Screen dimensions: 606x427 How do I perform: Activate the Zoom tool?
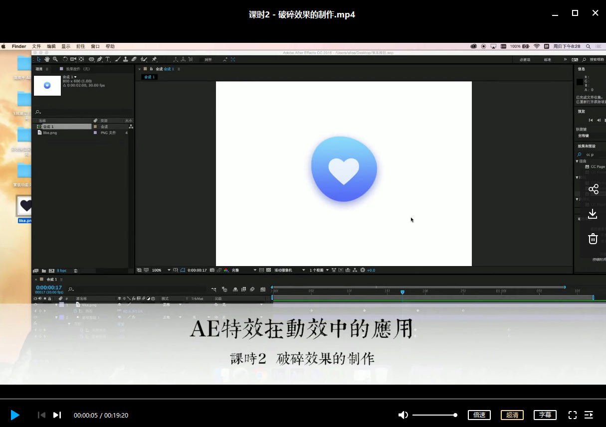55,59
